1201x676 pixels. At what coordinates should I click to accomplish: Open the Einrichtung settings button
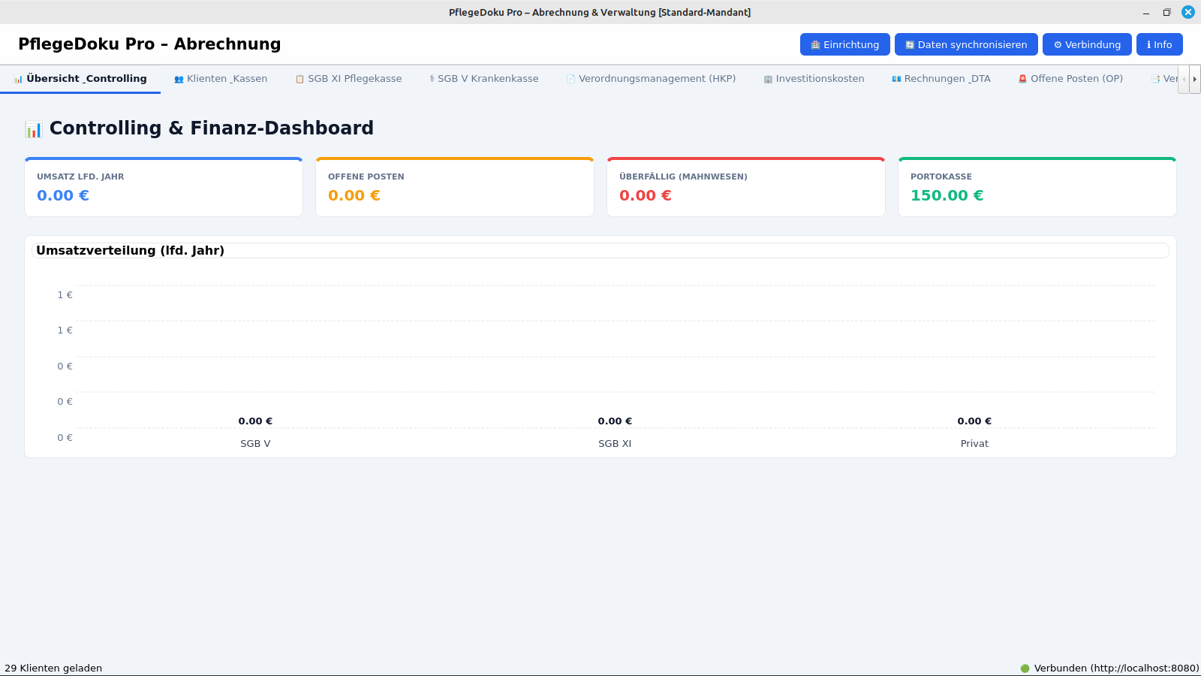pyautogui.click(x=844, y=44)
